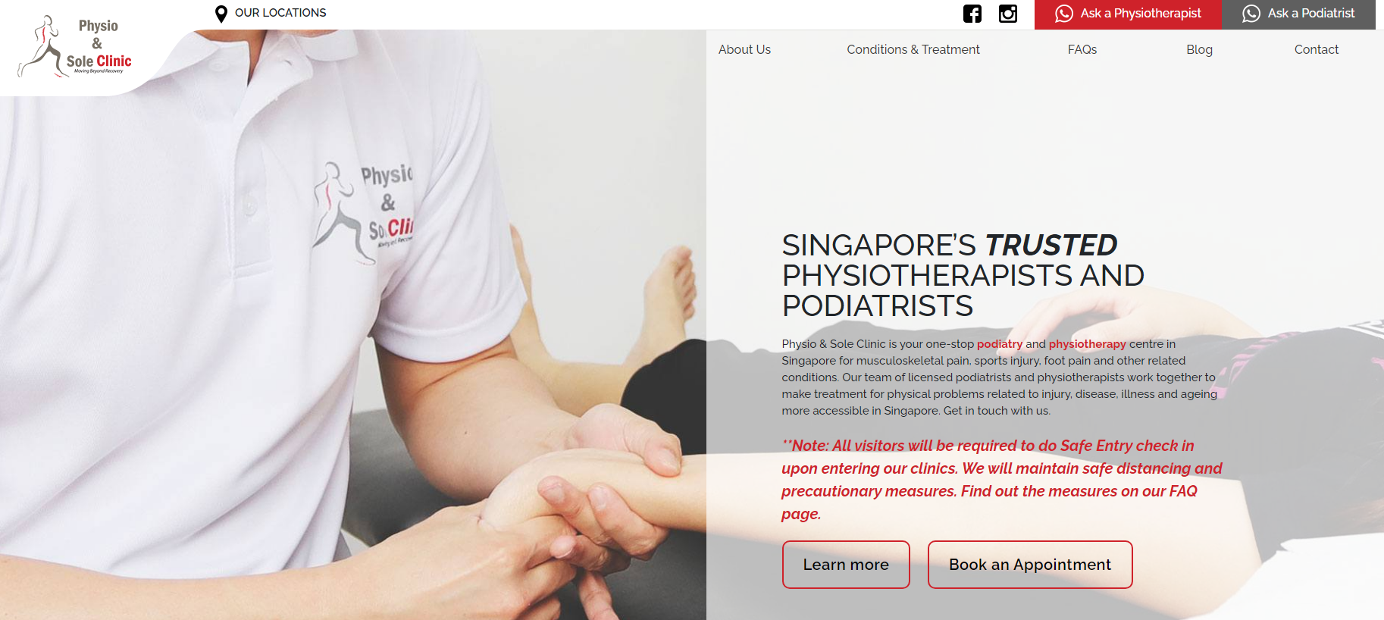Open the Instagram icon link
This screenshot has width=1384, height=620.
(1008, 14)
